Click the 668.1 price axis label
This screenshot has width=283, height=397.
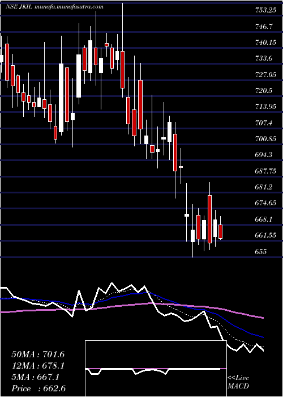[x=263, y=219]
